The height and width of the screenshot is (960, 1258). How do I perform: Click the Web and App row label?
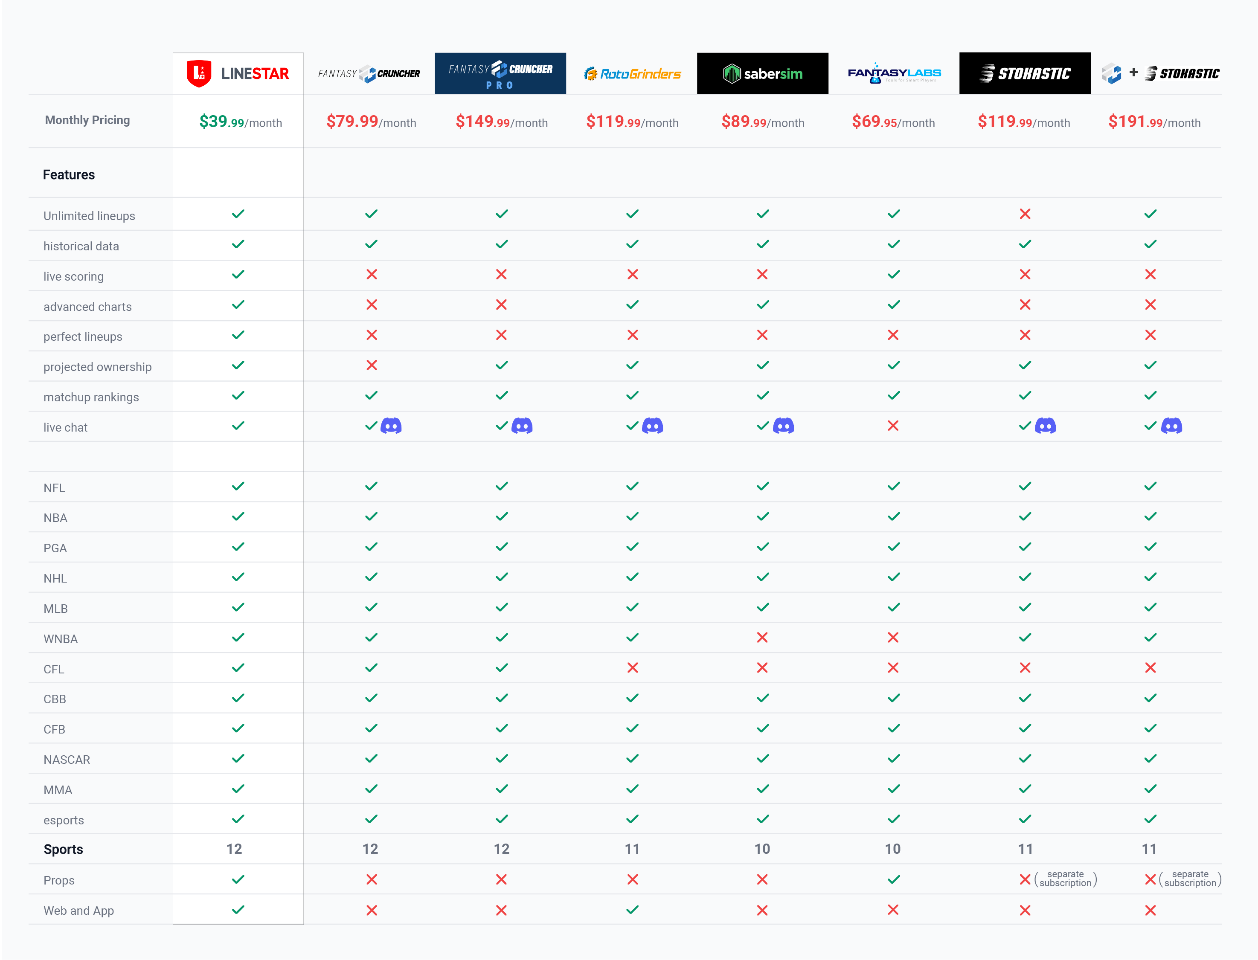pyautogui.click(x=78, y=910)
